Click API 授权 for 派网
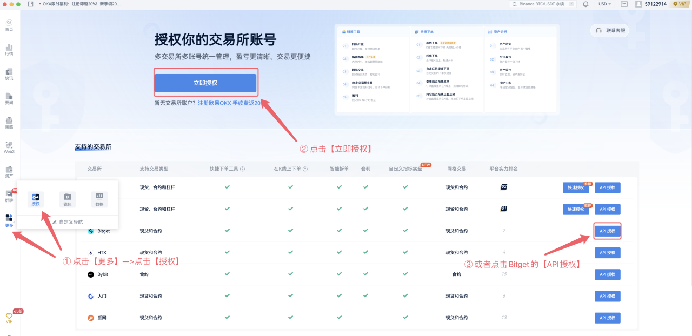Screen dimensions: 692x336 [x=608, y=318]
